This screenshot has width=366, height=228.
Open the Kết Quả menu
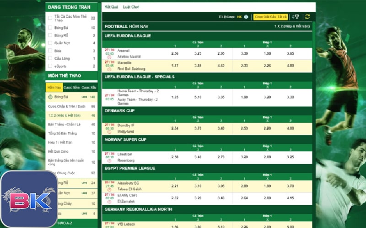pyautogui.click(x=111, y=7)
